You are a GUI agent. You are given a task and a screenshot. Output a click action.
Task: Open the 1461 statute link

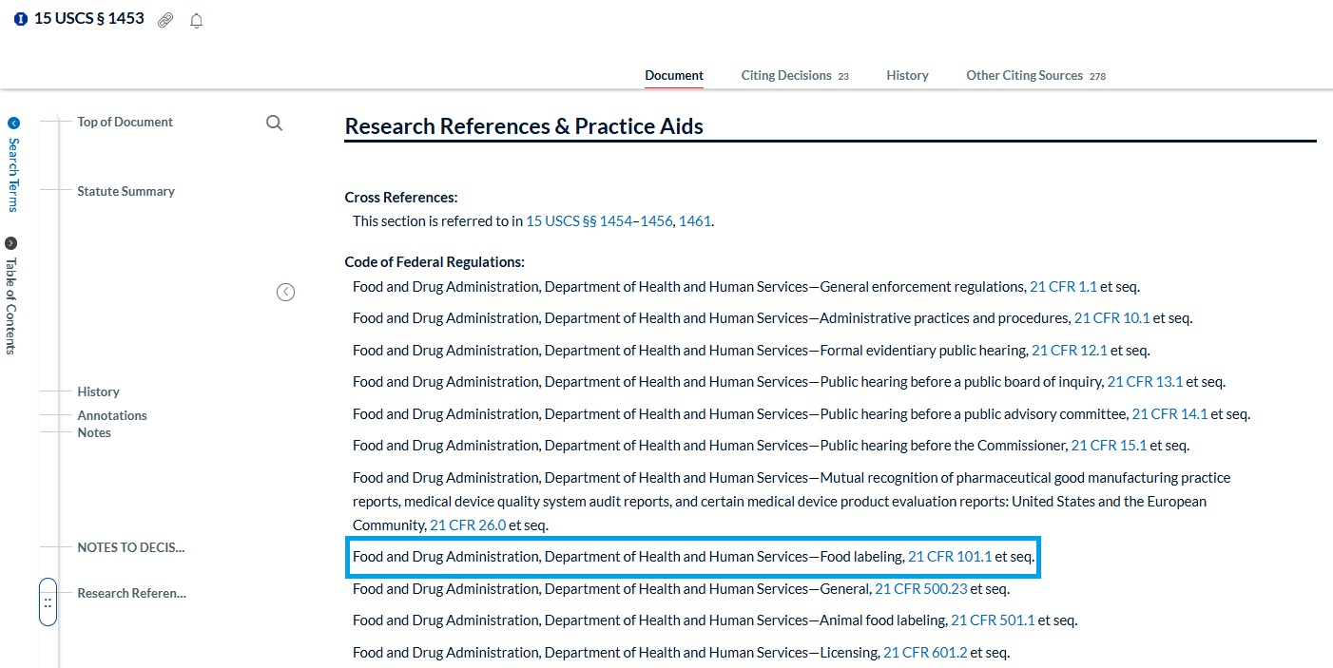point(695,220)
